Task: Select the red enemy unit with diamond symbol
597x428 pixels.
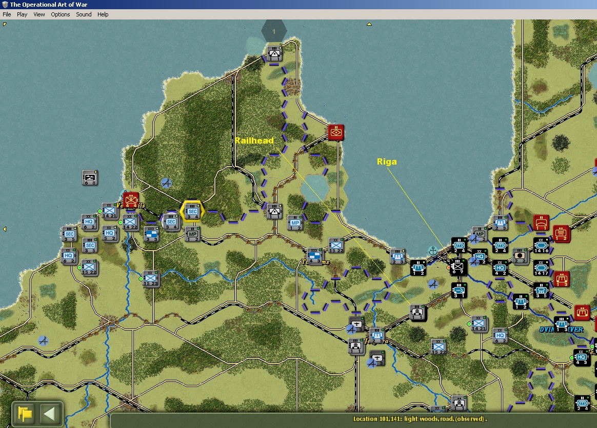Action: [336, 132]
